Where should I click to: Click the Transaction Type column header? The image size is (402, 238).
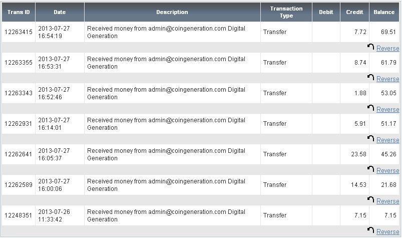point(286,12)
